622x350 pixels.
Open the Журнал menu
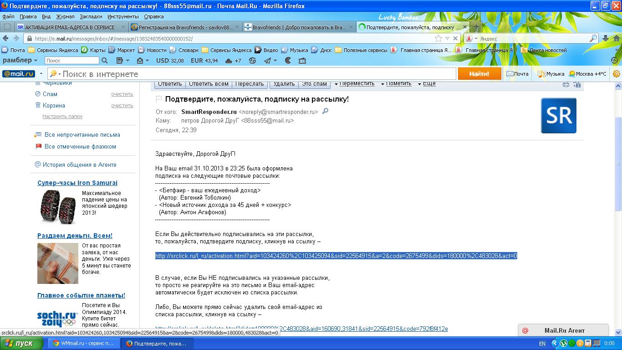coord(65,16)
